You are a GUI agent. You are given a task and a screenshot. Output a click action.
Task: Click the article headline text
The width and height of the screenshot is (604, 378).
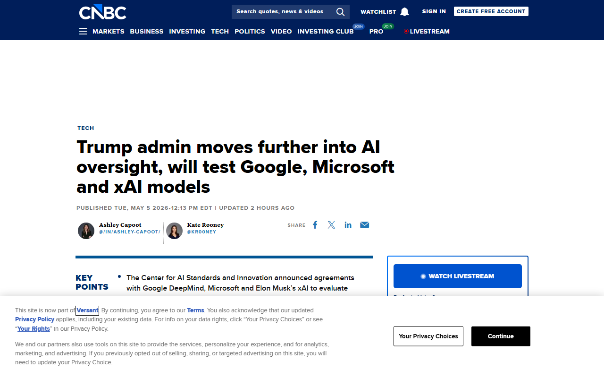point(235,167)
